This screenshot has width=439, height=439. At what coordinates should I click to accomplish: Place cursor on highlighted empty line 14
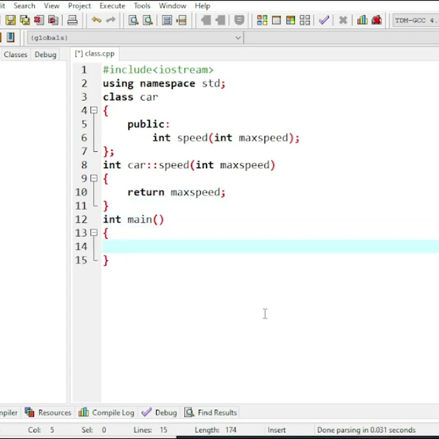(x=271, y=246)
